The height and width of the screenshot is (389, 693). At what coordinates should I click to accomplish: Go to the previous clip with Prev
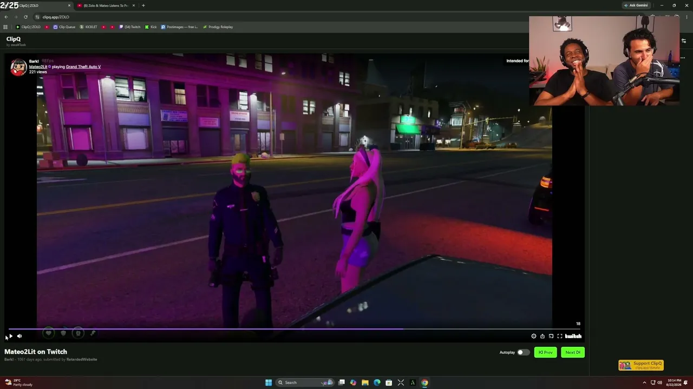click(545, 352)
